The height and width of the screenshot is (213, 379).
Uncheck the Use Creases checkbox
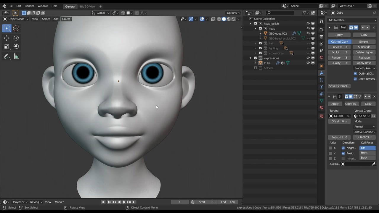point(355,79)
